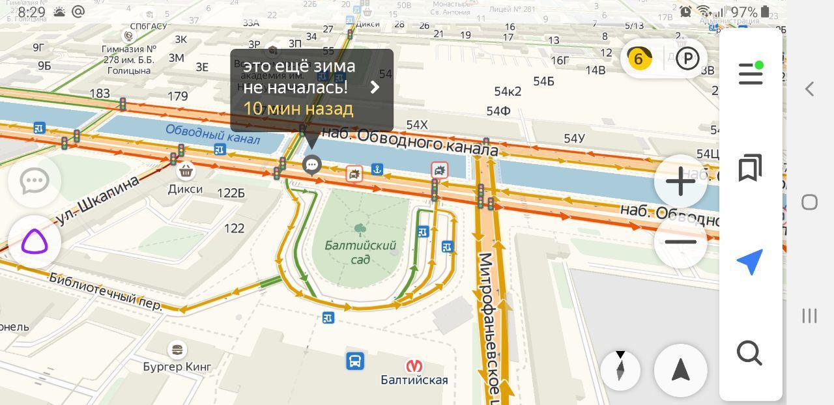Open the Alice voice assistant
834x405 pixels.
coord(35,243)
